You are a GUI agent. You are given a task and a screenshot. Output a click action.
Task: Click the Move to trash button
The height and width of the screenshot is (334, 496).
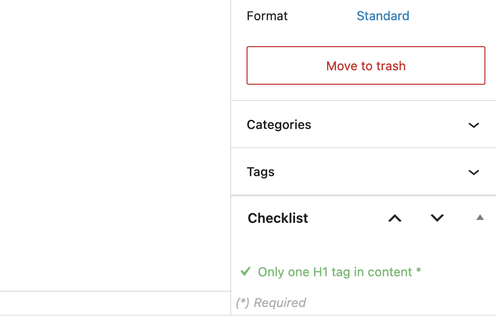365,66
